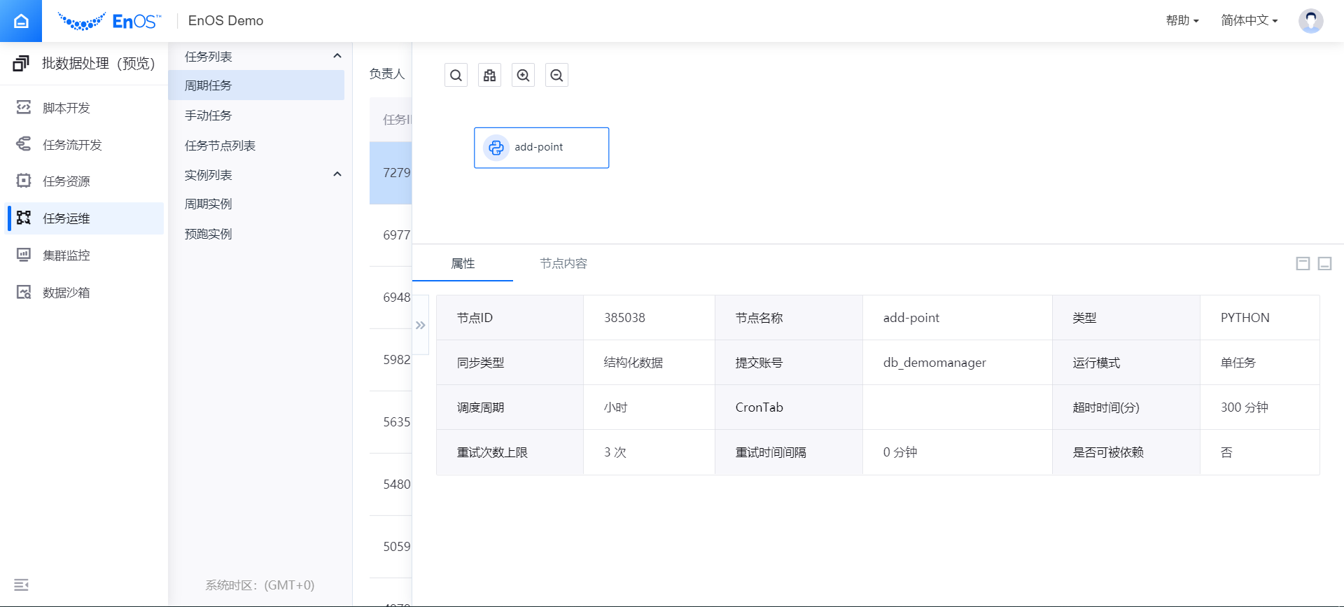The width and height of the screenshot is (1344, 607).
Task: Select task row 5982
Action: tap(391, 360)
